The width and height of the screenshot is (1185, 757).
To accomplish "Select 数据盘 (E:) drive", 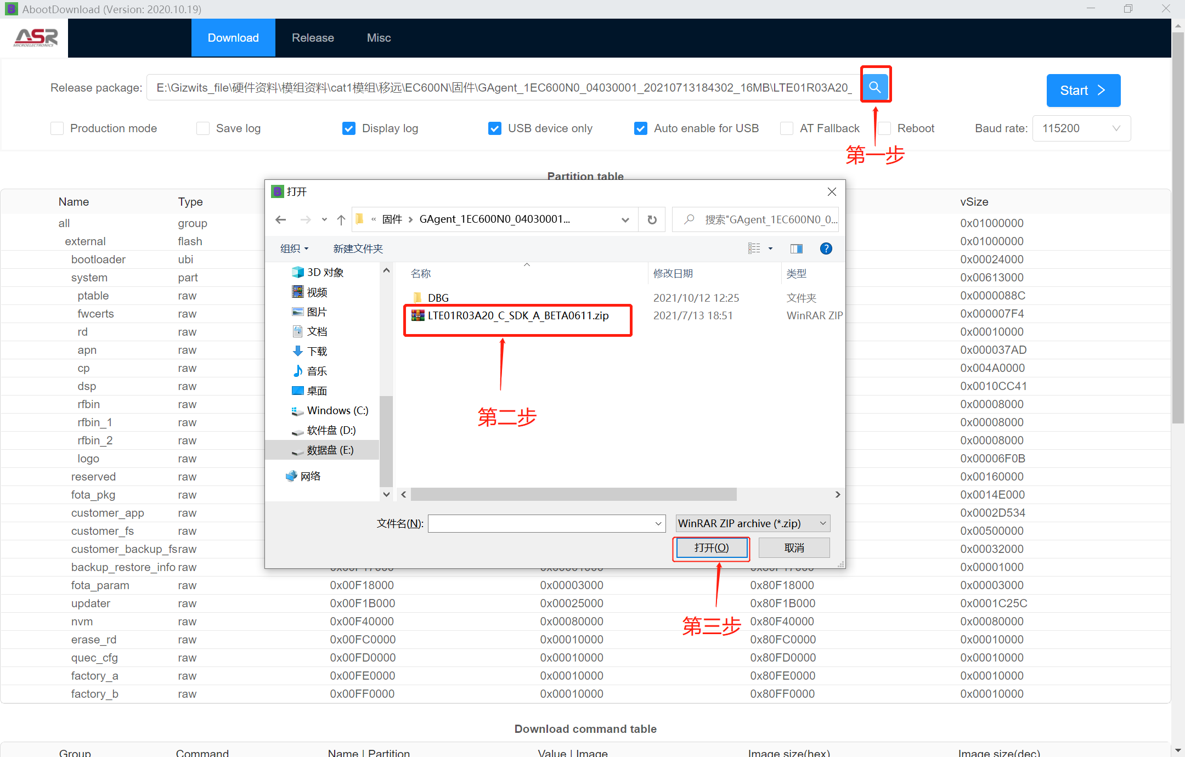I will click(x=331, y=449).
